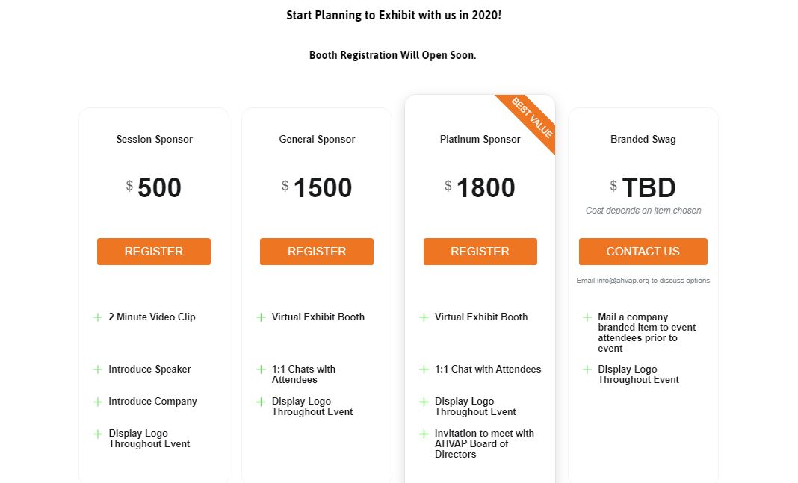Select the Session Sponsor card title
This screenshot has height=483, width=798.
tap(154, 140)
